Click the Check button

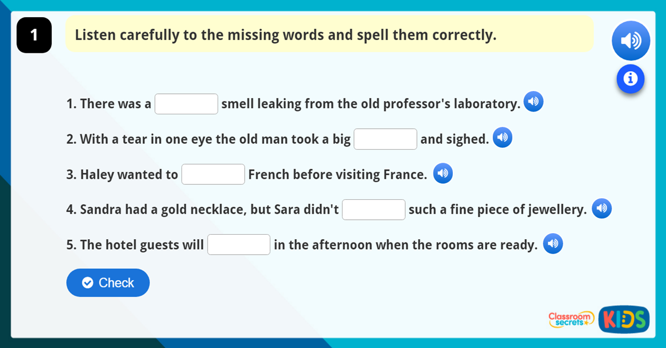pos(108,283)
